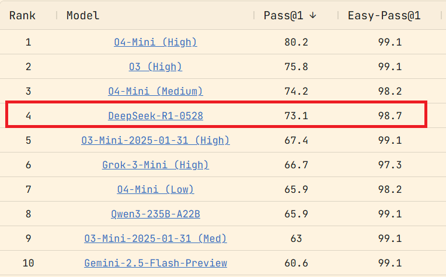Open the Gemini-2.5-Flash-Preview model link

[x=155, y=263]
